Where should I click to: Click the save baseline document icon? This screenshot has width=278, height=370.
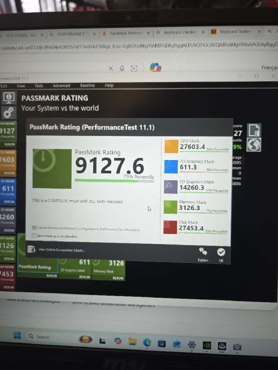pyautogui.click(x=254, y=130)
